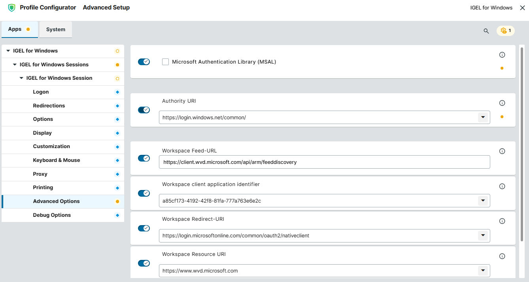Image resolution: width=529 pixels, height=282 pixels.
Task: Click the info icon next to MSAL
Action: (x=502, y=55)
